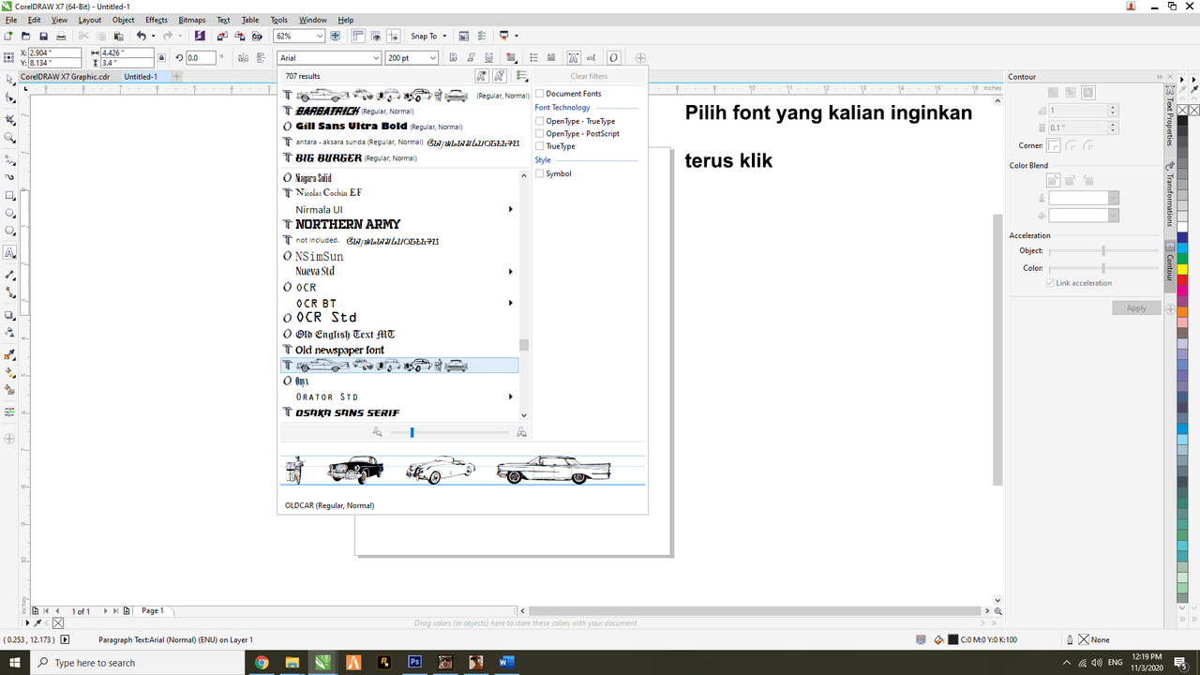Click the Undo arrow icon
Viewport: 1200px width, 675px height.
click(x=142, y=36)
